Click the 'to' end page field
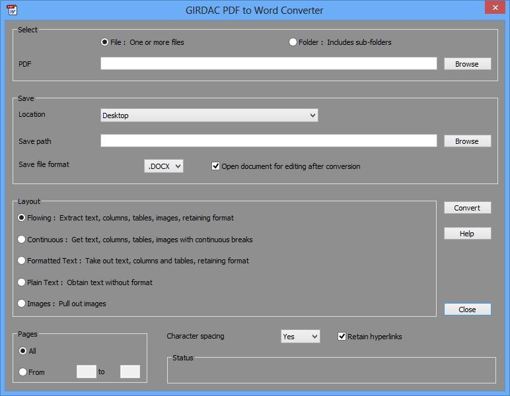 [129, 372]
